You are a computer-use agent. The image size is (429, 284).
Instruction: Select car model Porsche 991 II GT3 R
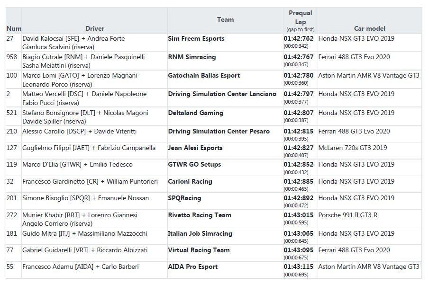tap(348, 215)
